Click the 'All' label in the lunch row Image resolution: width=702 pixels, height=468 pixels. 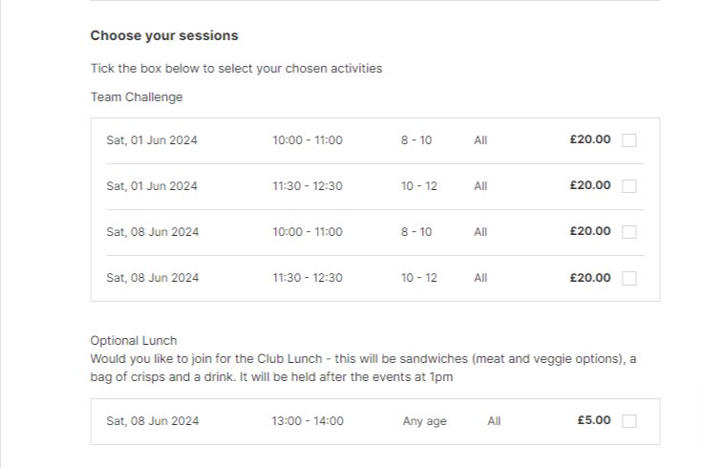point(494,421)
